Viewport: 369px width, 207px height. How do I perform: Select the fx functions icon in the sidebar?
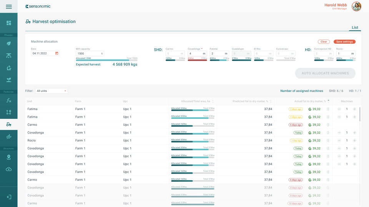8,100
